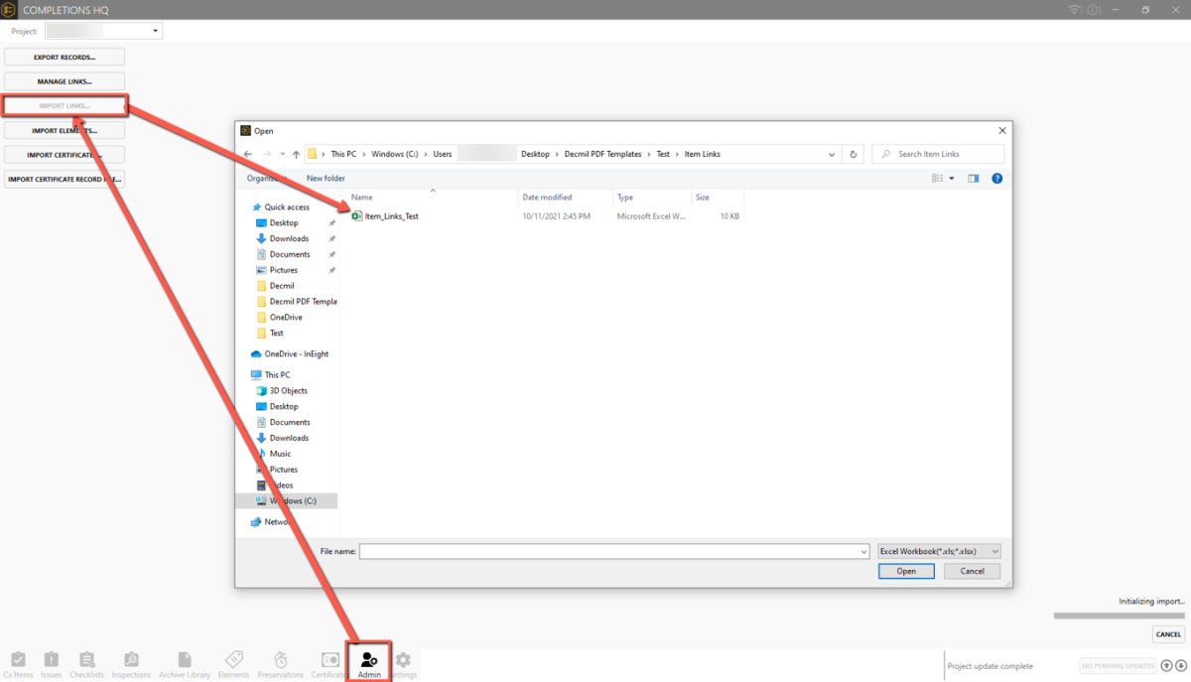Click the Desktop breadcrumb in address bar
The height and width of the screenshot is (682, 1191).
[x=535, y=155]
